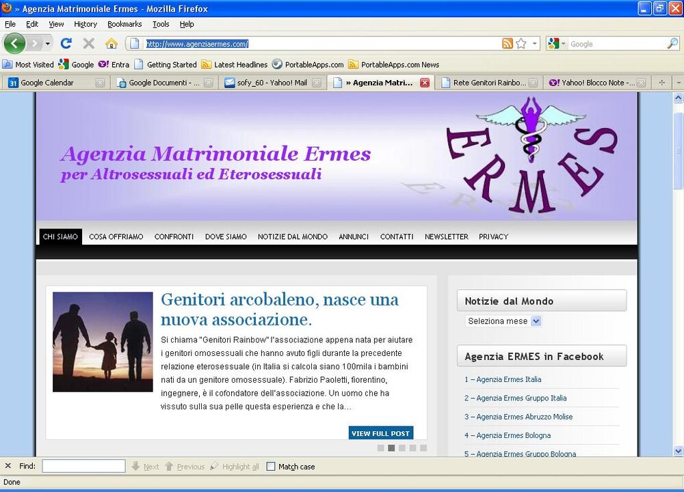Open the Bookmarks menu

(124, 24)
